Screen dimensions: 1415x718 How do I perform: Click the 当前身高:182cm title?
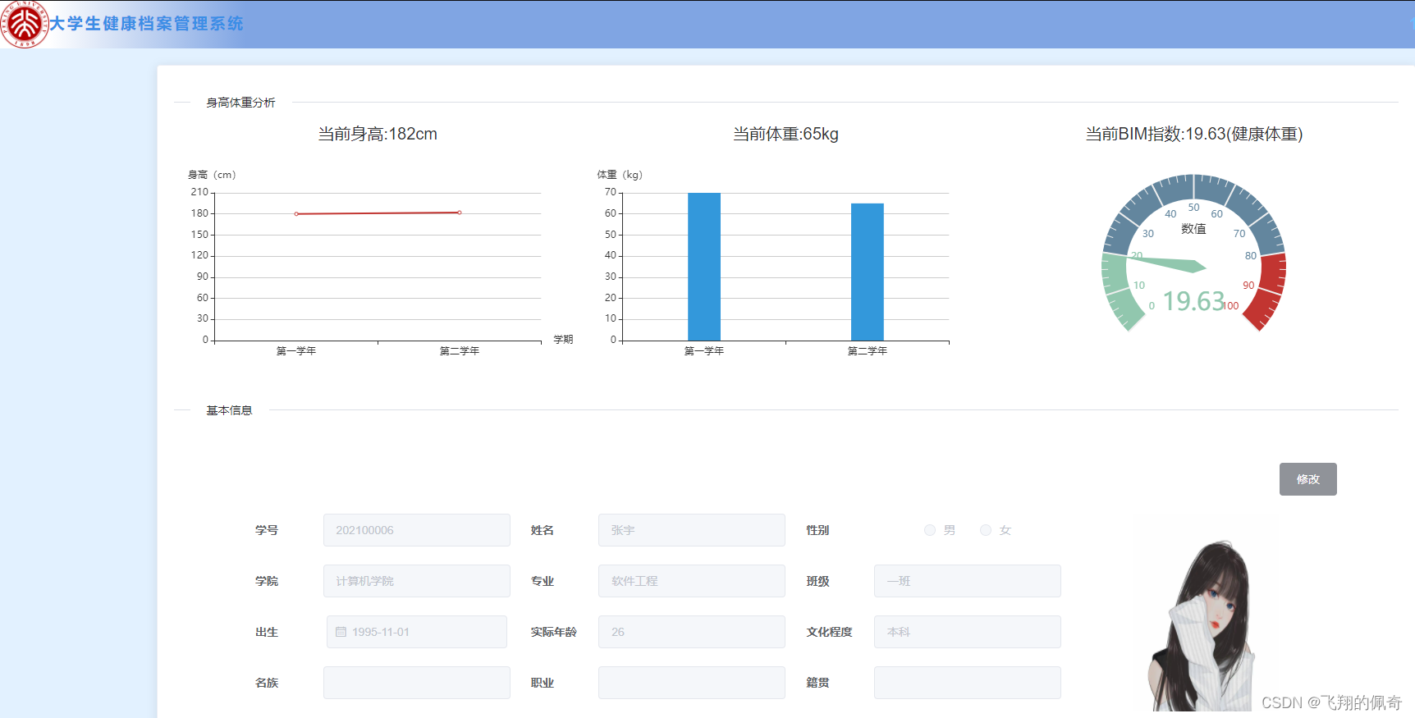(x=378, y=134)
